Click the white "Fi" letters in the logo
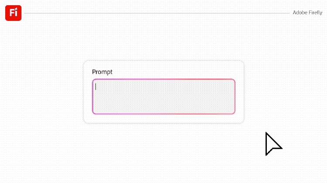 (x=13, y=14)
